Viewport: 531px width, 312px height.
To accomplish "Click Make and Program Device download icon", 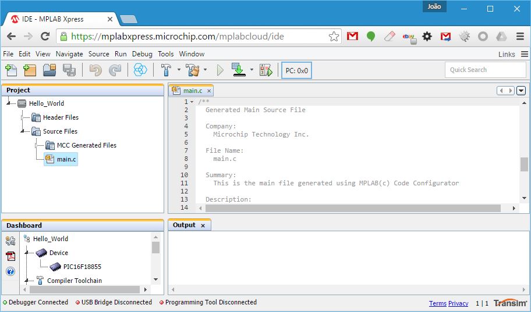I will [x=239, y=70].
